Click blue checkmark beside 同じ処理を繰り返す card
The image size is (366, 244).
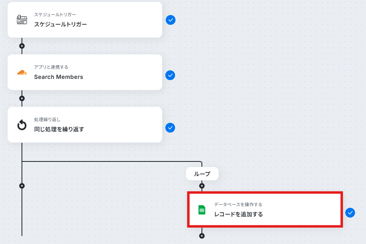coord(170,128)
